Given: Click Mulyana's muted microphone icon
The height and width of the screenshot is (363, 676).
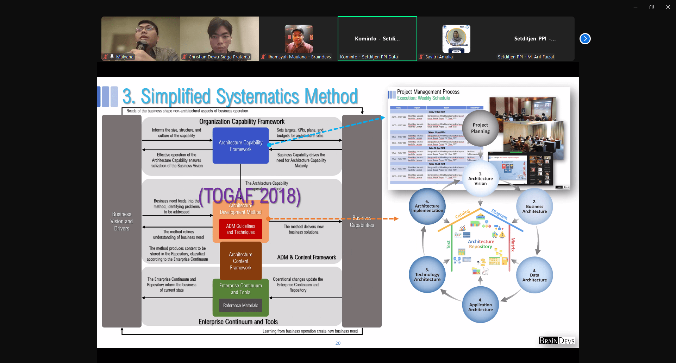Looking at the screenshot, I should point(106,57).
